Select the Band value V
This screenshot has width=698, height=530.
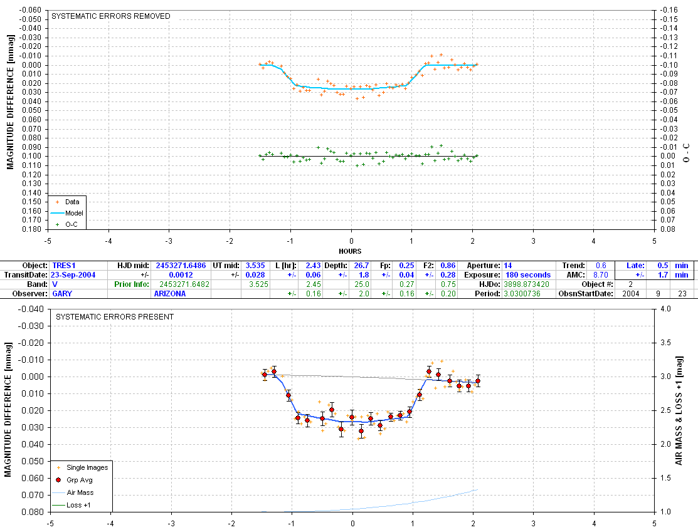[55, 284]
